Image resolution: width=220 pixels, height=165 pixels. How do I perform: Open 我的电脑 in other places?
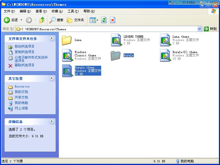[x=21, y=103]
